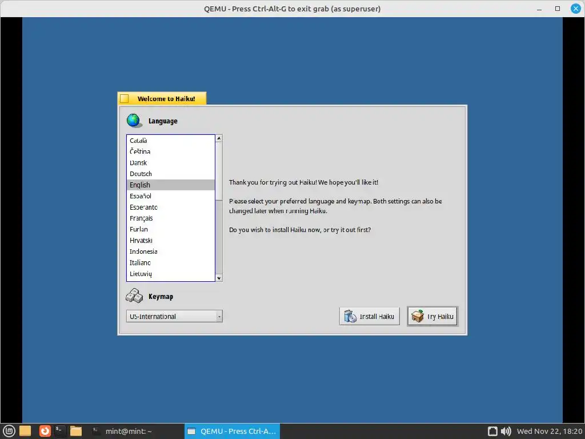585x439 pixels.
Task: Choose Indonesia in the language list
Action: (170, 252)
